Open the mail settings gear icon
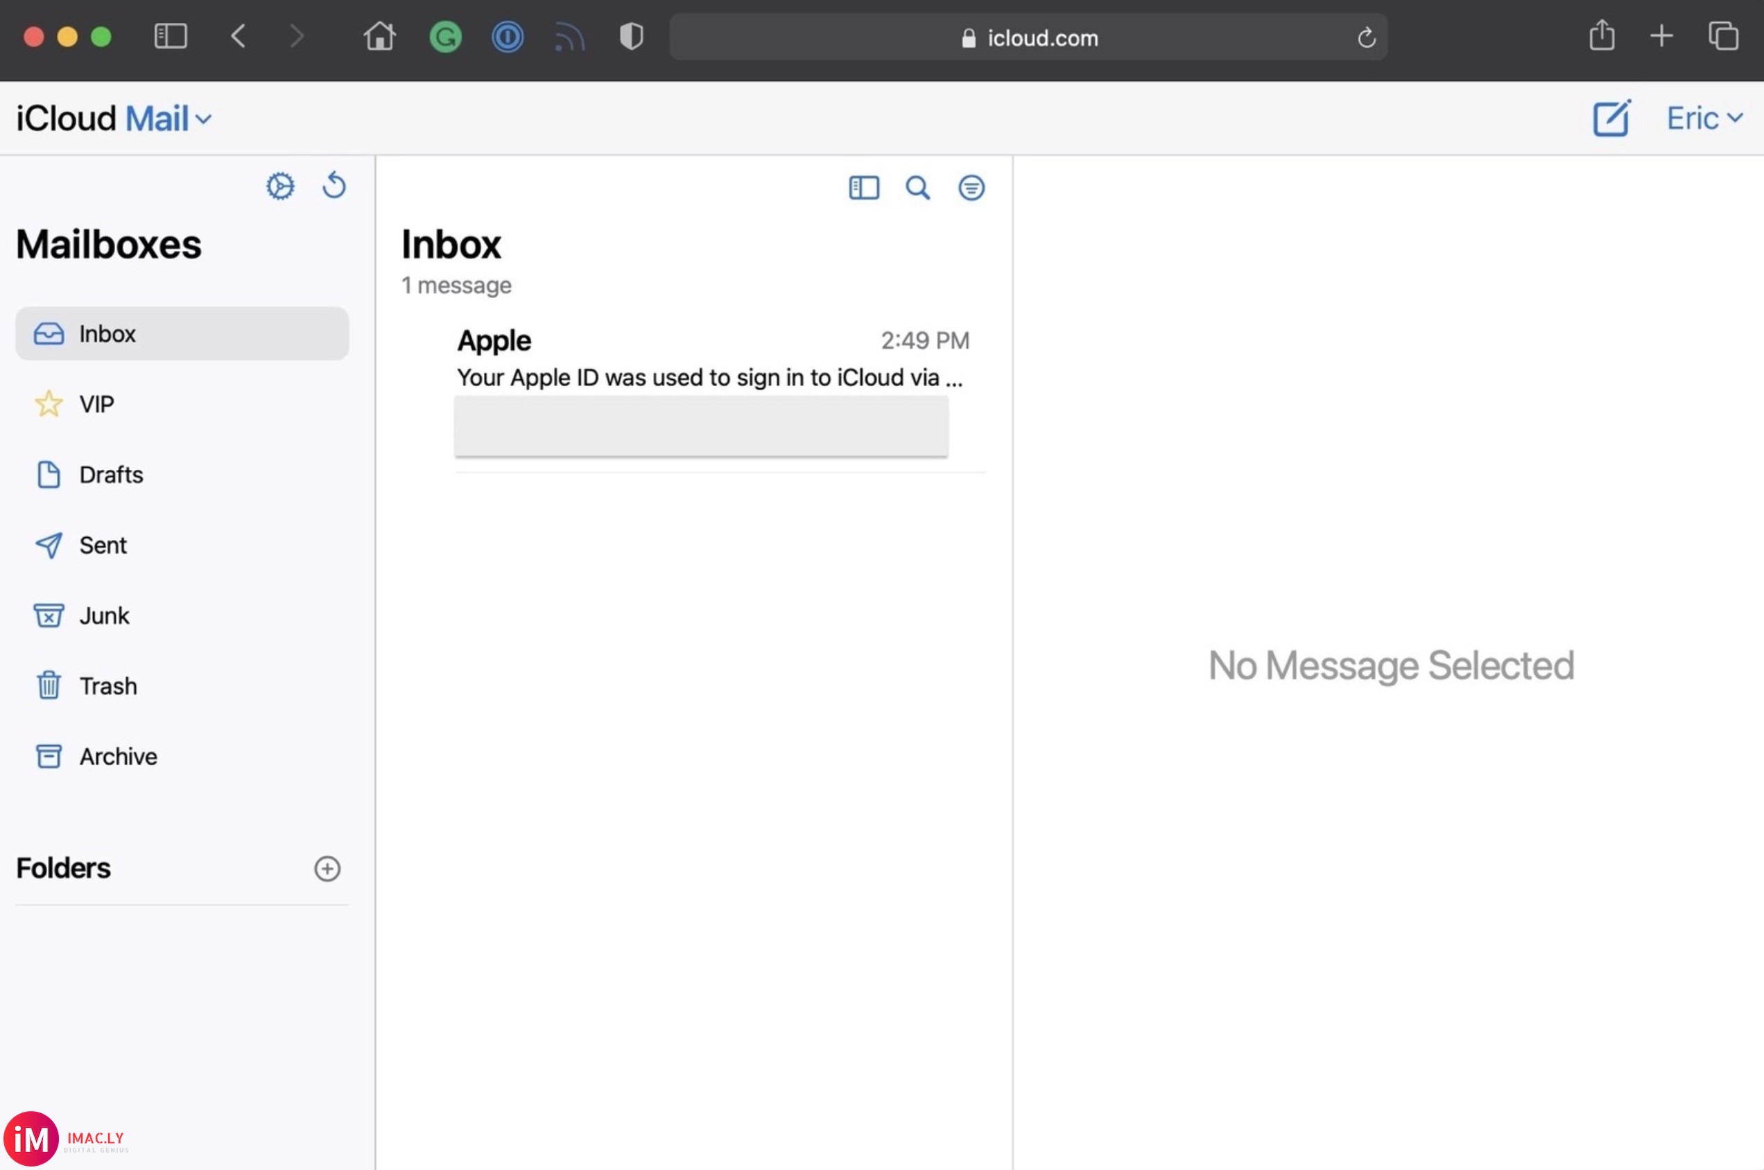The image size is (1764, 1170). coord(280,186)
